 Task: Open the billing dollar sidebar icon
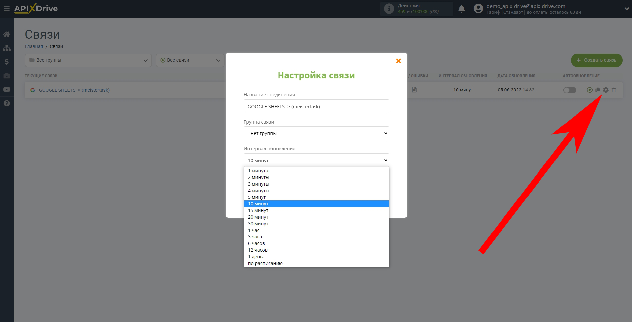pyautogui.click(x=7, y=62)
